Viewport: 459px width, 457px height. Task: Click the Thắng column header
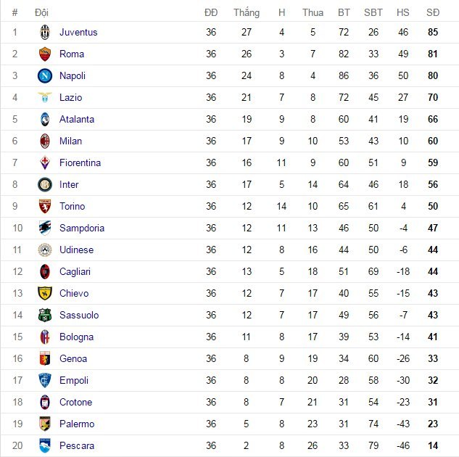click(247, 12)
